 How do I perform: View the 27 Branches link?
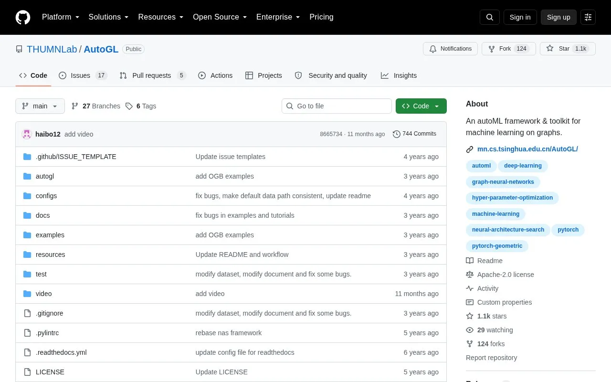(x=95, y=106)
